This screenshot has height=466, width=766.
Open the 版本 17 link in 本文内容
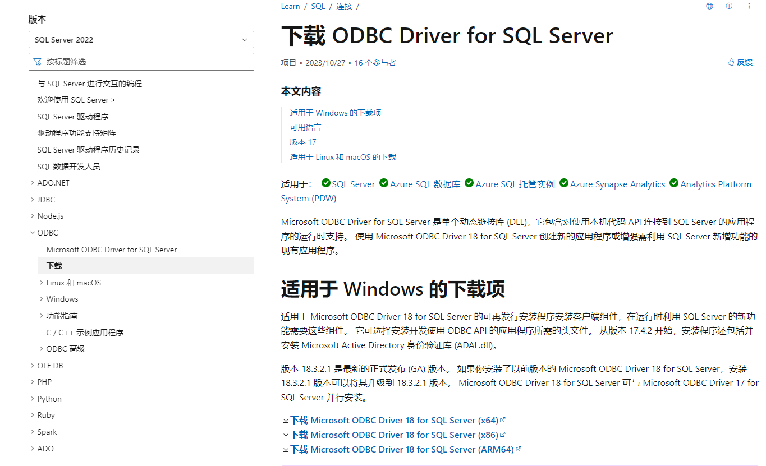point(302,142)
